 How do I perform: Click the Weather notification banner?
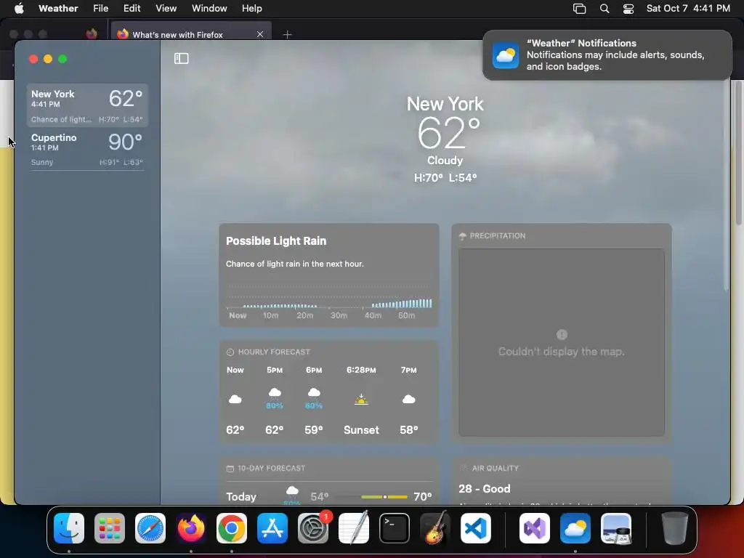tap(607, 55)
